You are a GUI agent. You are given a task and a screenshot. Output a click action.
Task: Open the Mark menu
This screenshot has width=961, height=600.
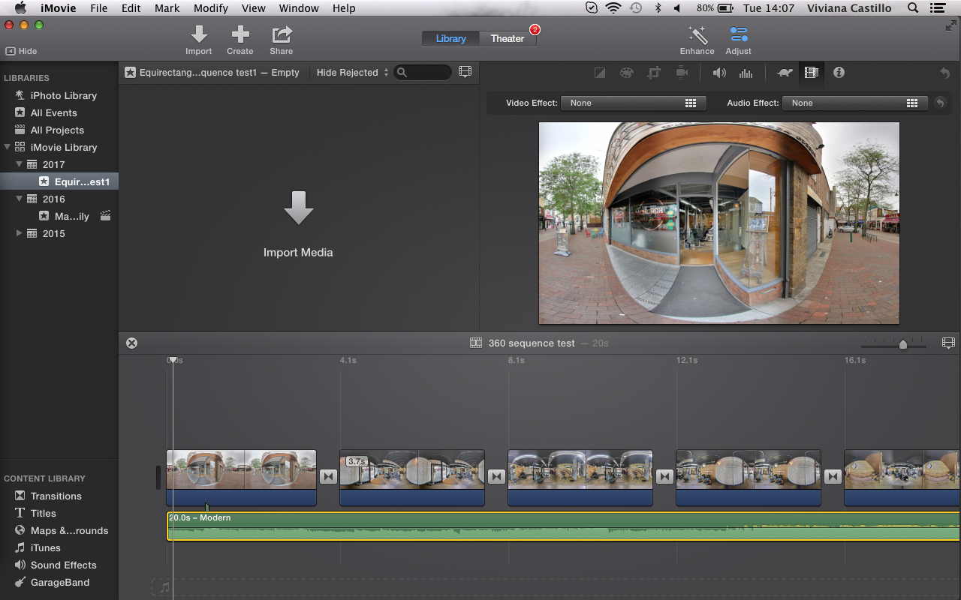(167, 8)
